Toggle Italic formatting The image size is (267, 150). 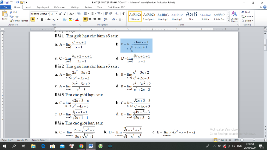37,19
